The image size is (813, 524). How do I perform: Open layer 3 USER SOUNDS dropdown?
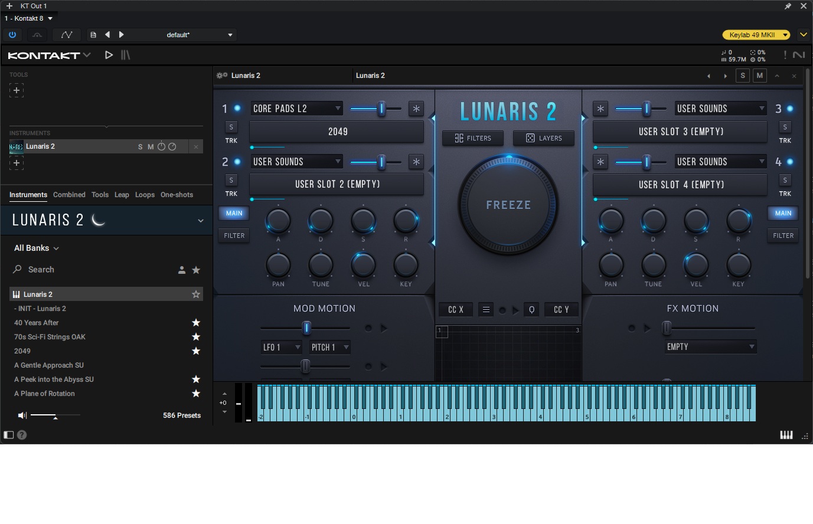click(x=721, y=109)
